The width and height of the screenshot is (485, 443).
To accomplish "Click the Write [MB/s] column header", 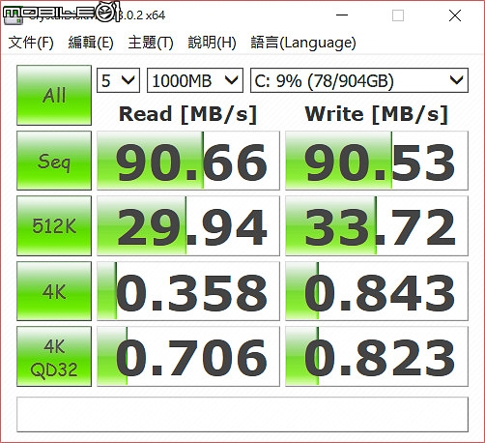I will coord(377,114).
